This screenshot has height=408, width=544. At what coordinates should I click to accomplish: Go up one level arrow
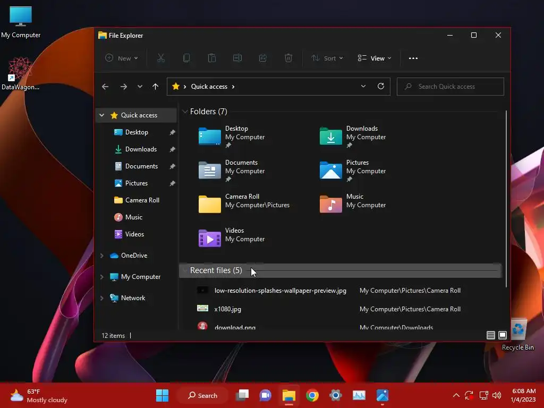(155, 87)
